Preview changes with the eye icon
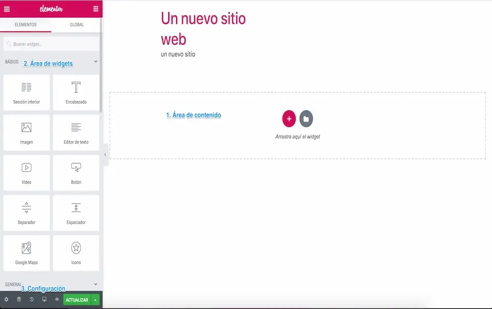The image size is (492, 309). point(57,300)
